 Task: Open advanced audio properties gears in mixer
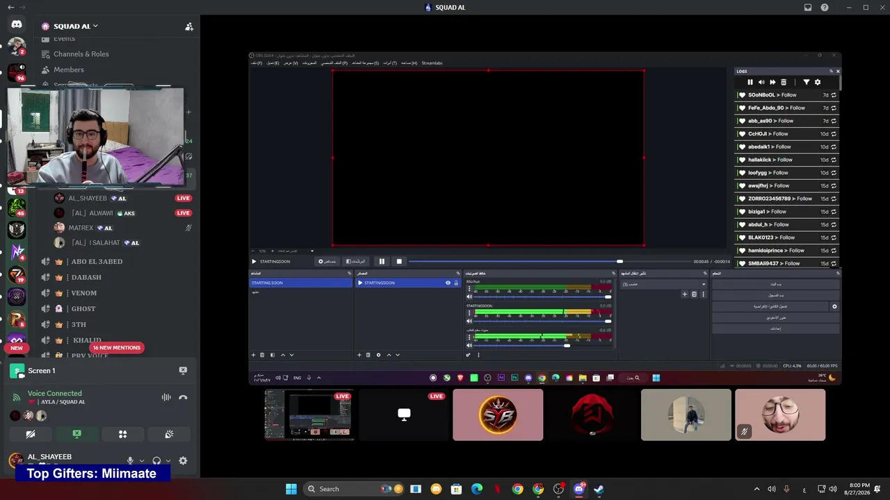click(468, 355)
